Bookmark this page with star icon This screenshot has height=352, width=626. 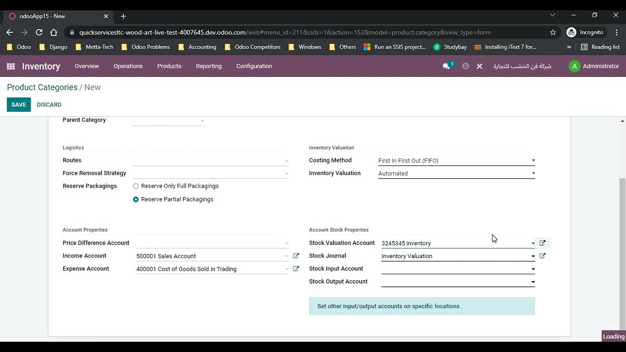tap(553, 32)
